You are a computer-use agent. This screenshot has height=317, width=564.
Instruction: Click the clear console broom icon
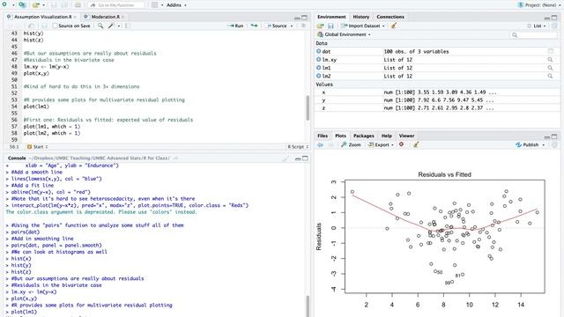pos(286,158)
